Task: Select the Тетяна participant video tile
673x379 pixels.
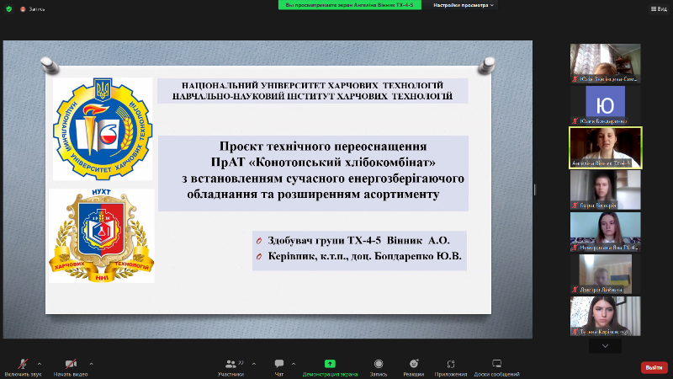Action: 605,316
